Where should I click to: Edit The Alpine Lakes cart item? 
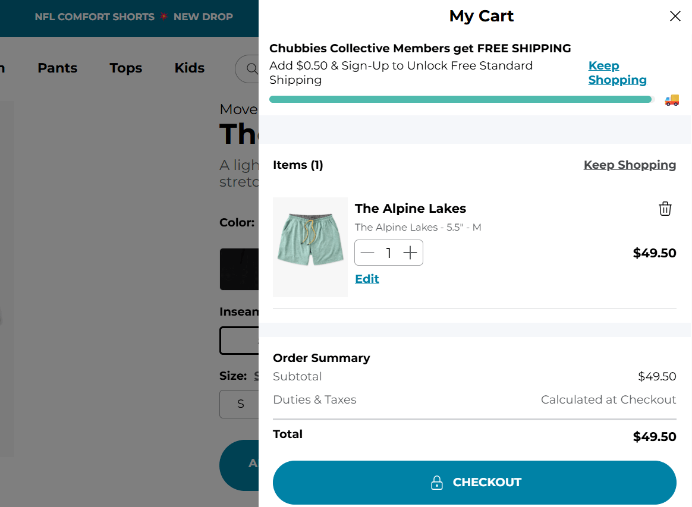[x=367, y=279]
